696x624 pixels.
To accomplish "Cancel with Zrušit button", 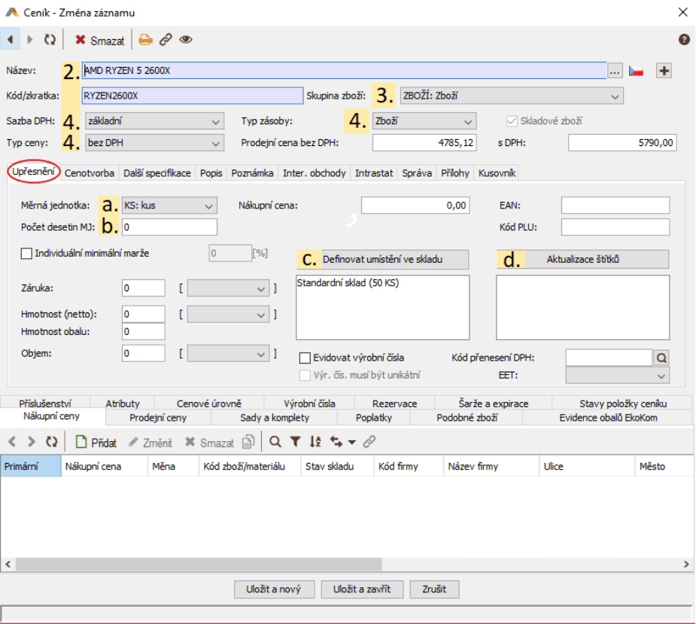I will (x=434, y=589).
